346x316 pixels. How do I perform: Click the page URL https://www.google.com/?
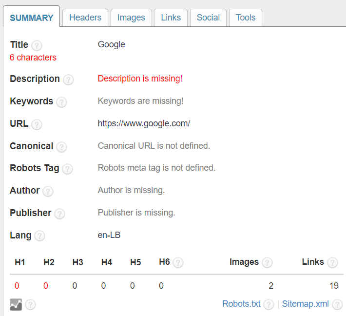(144, 124)
